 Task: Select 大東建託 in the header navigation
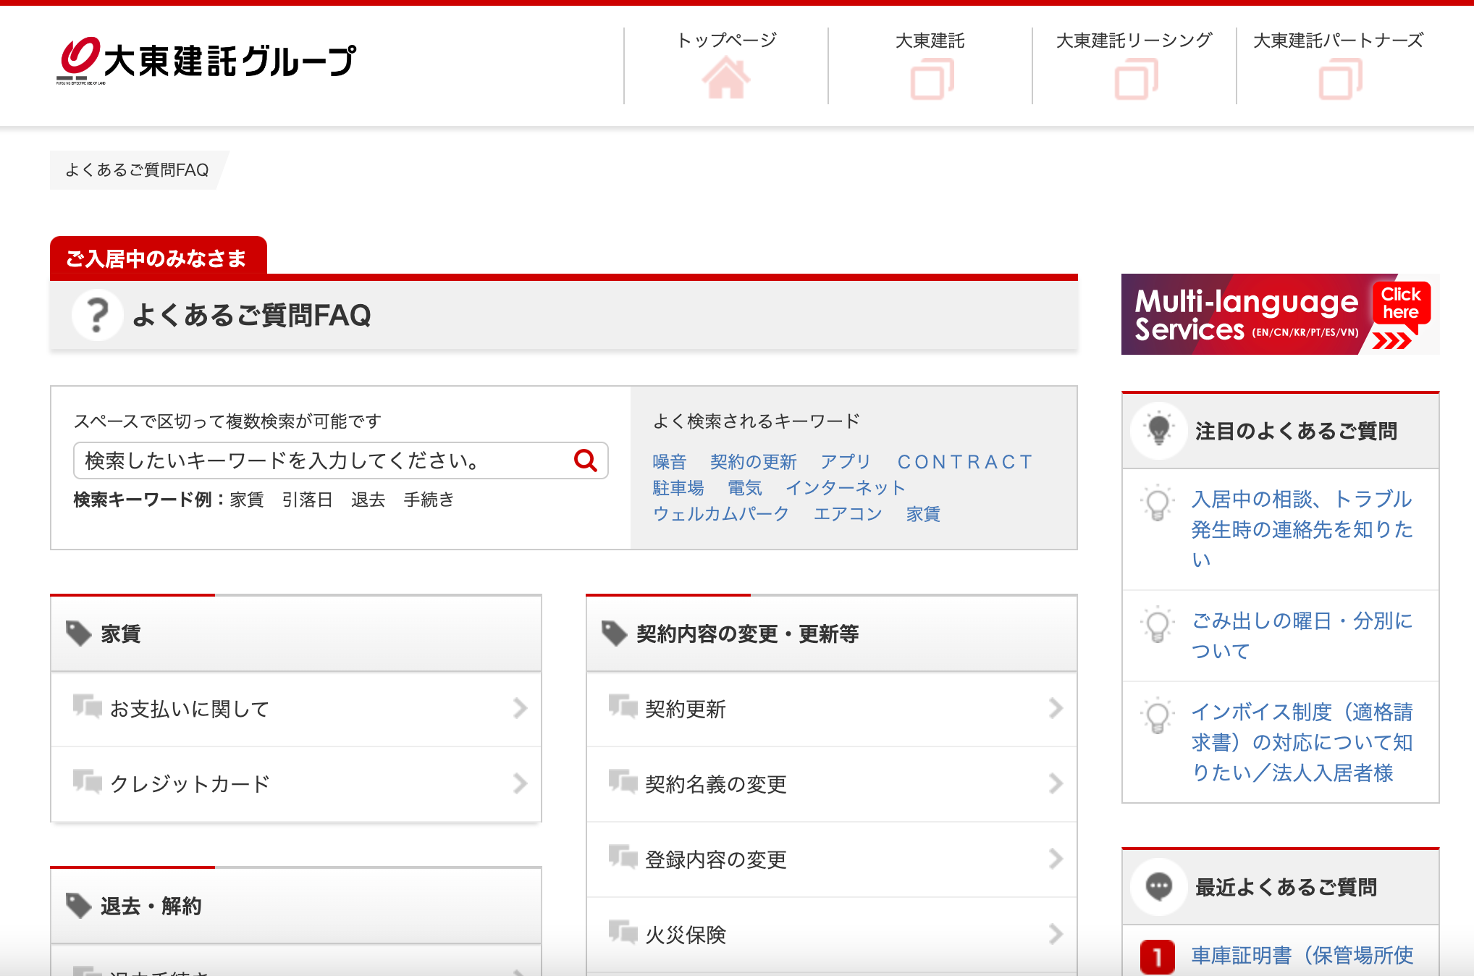click(x=930, y=41)
